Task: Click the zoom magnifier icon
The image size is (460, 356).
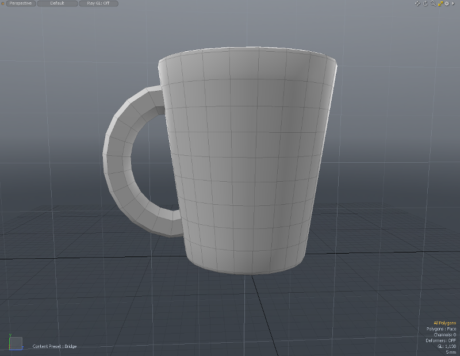Action: pyautogui.click(x=432, y=3)
